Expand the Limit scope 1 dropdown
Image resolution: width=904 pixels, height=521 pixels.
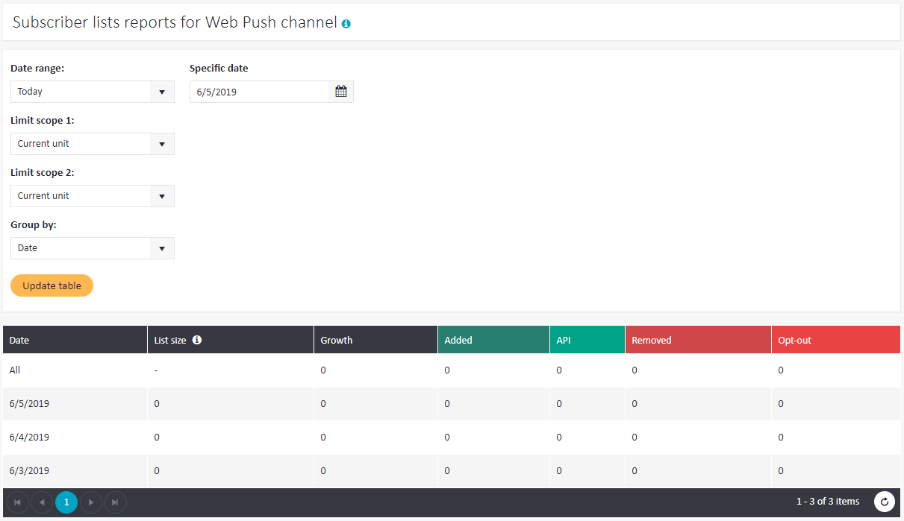click(x=92, y=144)
